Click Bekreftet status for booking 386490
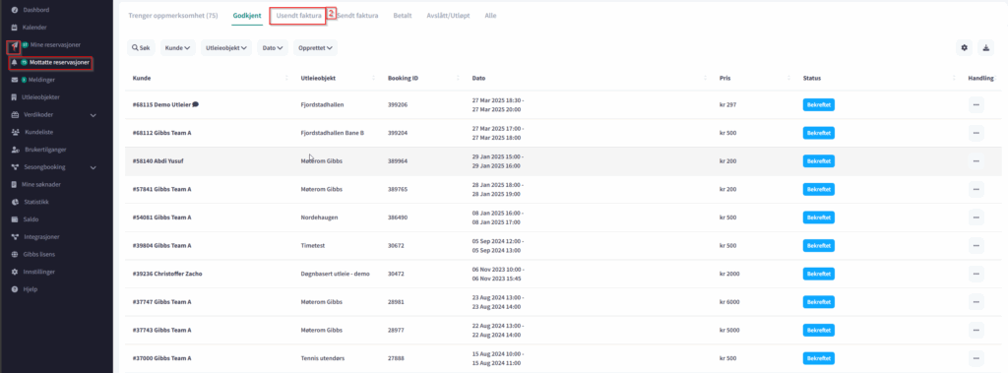1008x373 pixels. tap(818, 218)
